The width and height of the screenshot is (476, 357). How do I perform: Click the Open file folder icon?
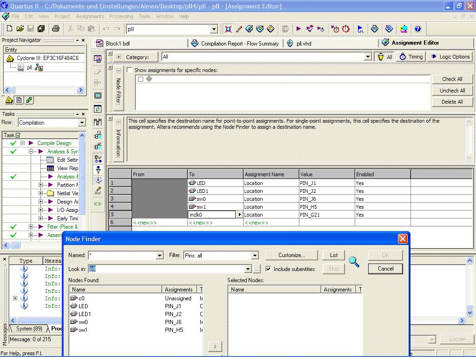[20, 29]
